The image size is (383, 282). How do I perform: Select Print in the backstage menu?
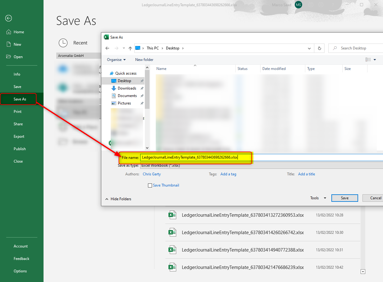pyautogui.click(x=18, y=111)
